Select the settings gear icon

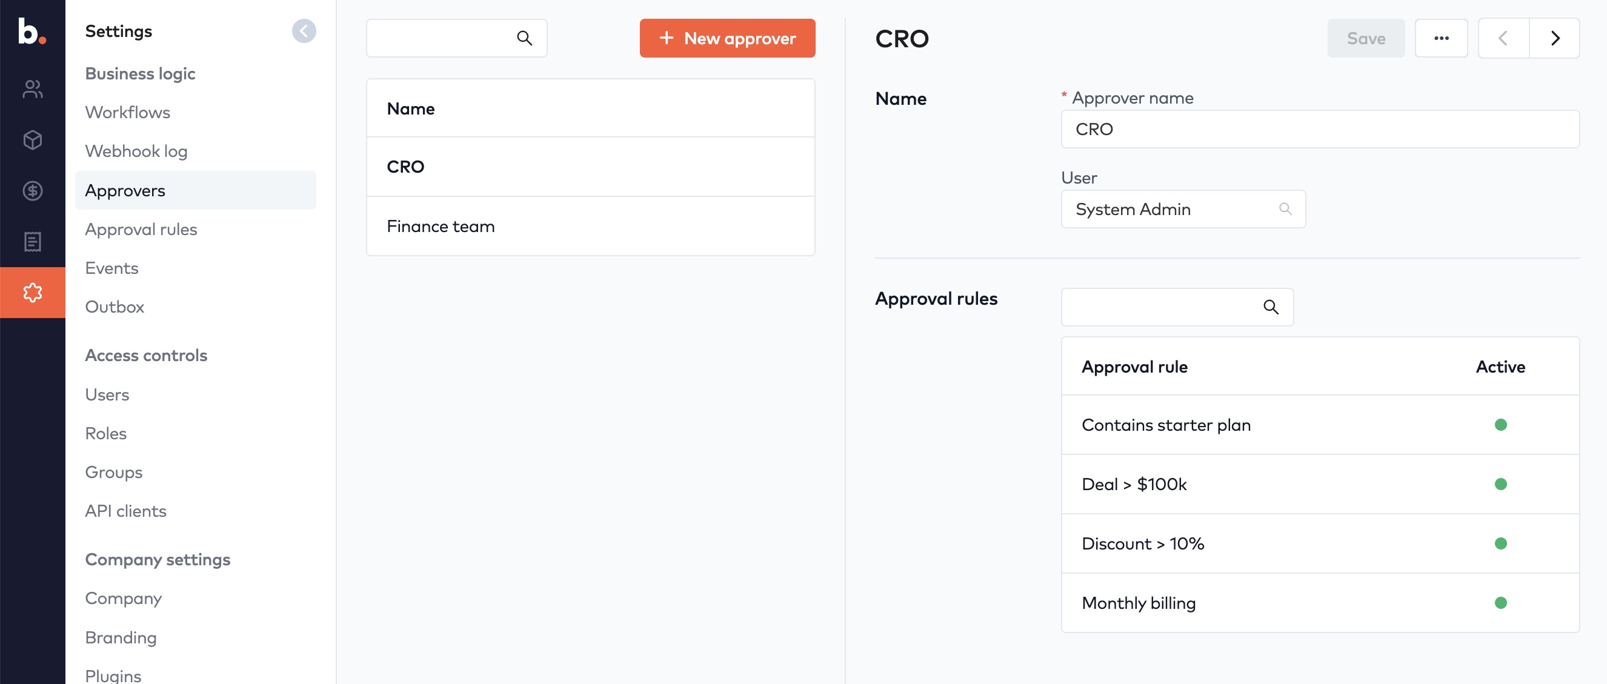tap(33, 293)
